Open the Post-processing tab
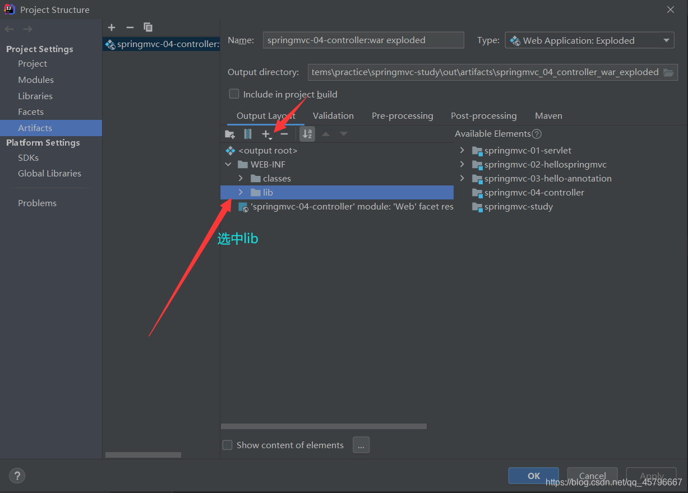Screen dimensions: 688x493 (x=484, y=115)
